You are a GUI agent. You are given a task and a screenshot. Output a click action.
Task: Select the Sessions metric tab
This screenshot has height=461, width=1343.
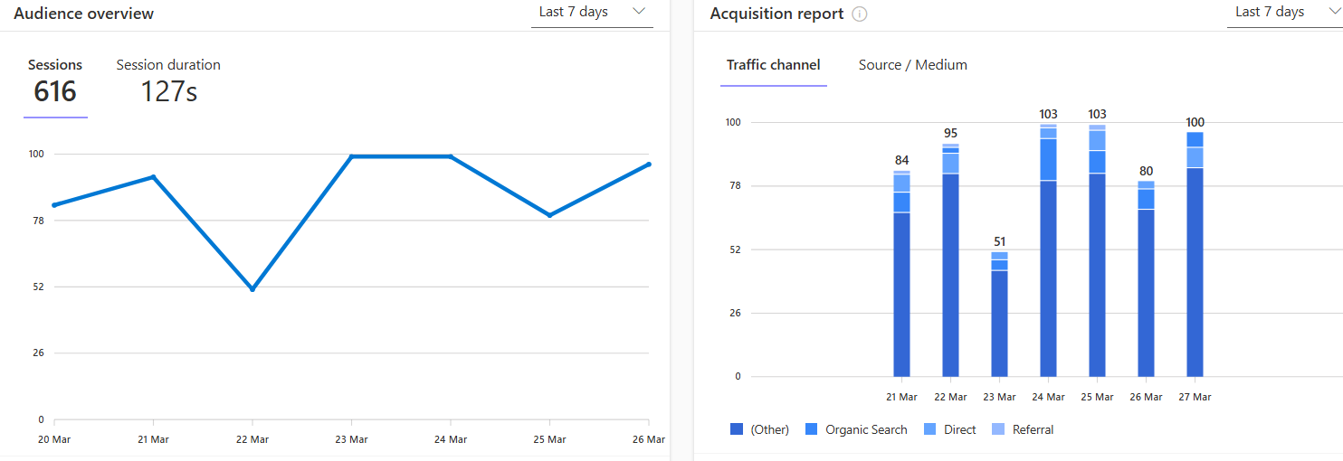click(x=55, y=81)
